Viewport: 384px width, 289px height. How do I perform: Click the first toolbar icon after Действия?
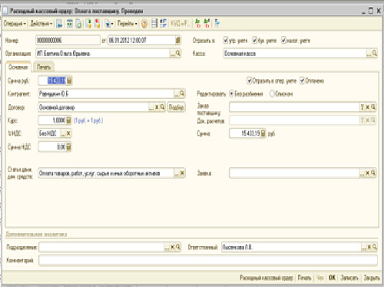tap(59, 24)
